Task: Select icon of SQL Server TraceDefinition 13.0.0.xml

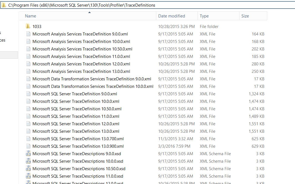Action: pyautogui.click(x=28, y=131)
